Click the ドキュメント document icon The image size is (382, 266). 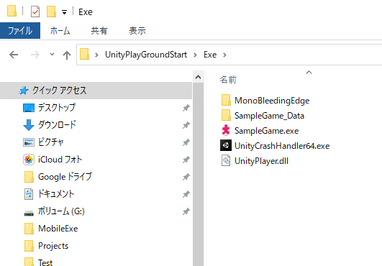29,194
